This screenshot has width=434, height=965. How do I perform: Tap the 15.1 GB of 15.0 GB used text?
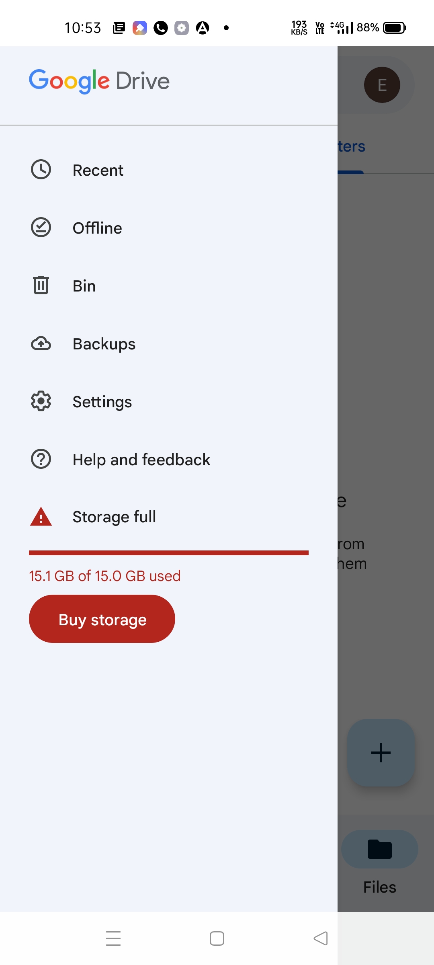[105, 576]
